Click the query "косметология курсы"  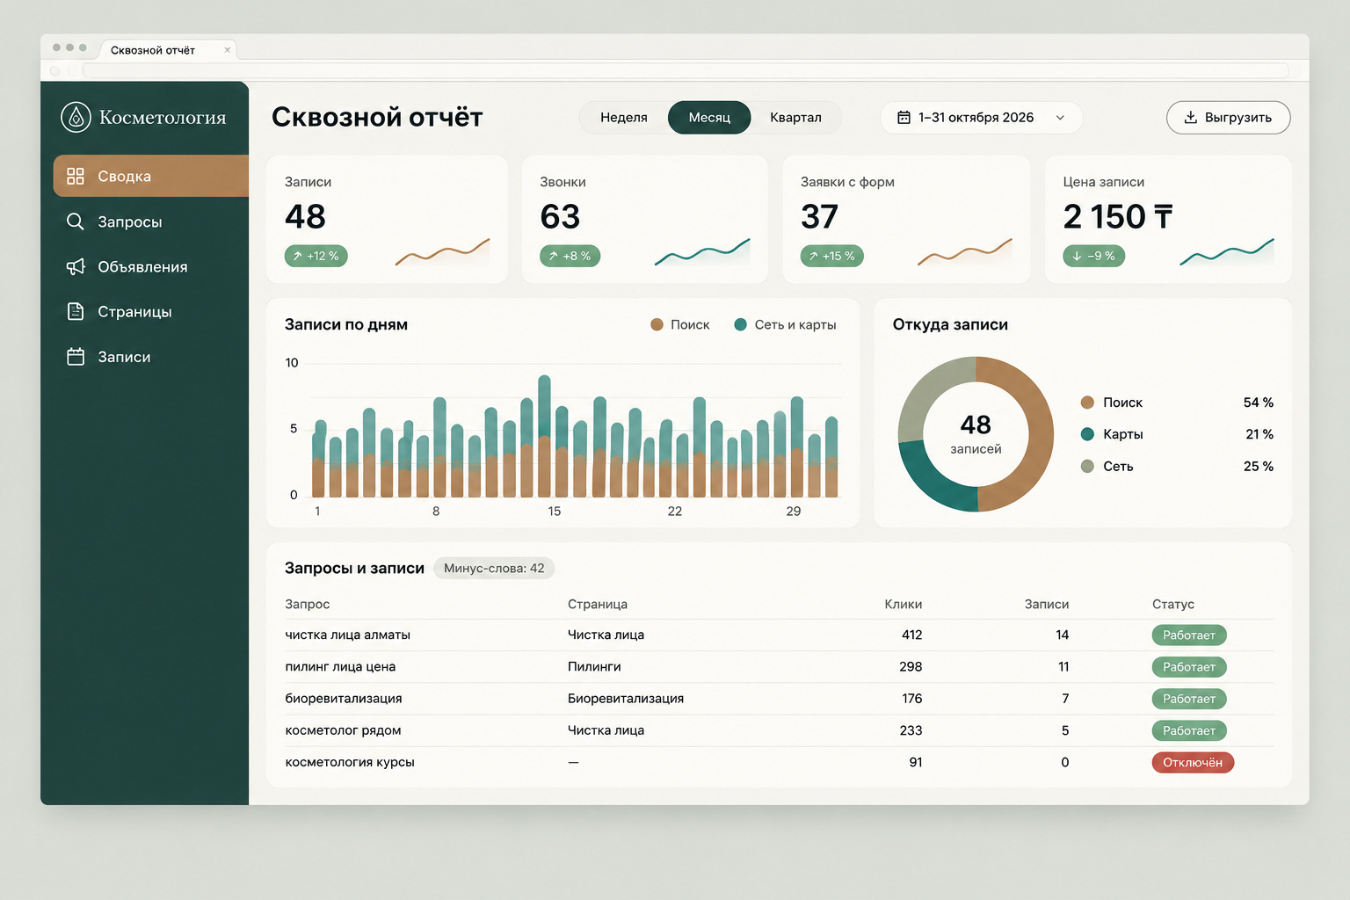coord(350,762)
